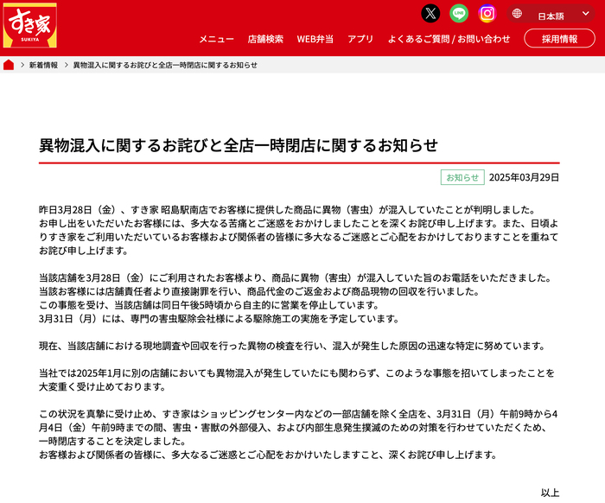The image size is (605, 503).
Task: Open よくあるご質問 / お問い合わせ page
Action: coord(449,39)
